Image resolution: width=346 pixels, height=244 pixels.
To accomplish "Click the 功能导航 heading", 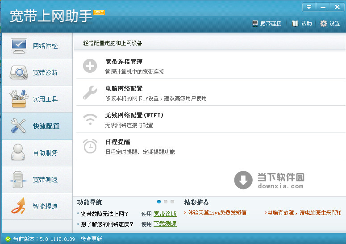I will point(89,202).
